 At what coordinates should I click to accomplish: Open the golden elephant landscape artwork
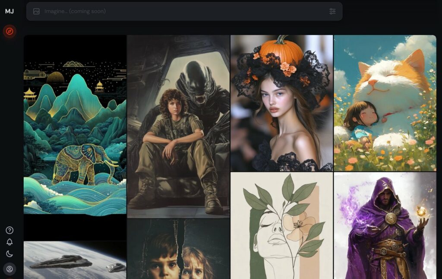[75, 124]
